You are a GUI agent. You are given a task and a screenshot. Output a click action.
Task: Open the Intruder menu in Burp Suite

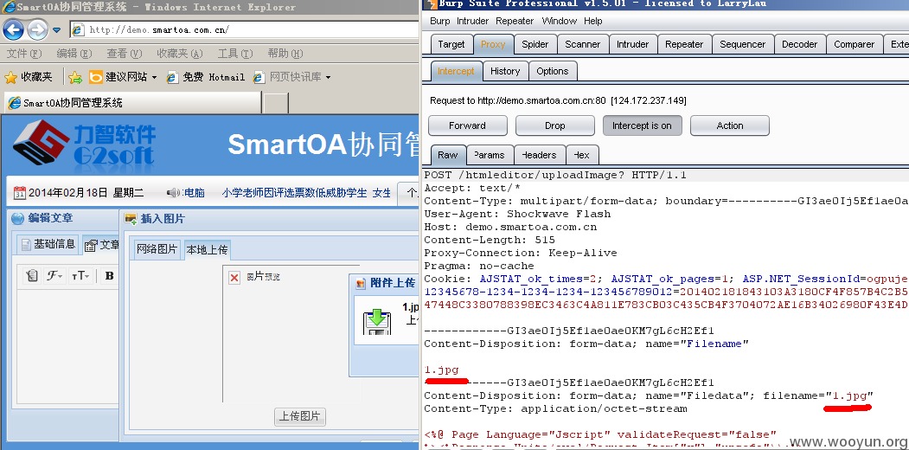click(x=472, y=21)
